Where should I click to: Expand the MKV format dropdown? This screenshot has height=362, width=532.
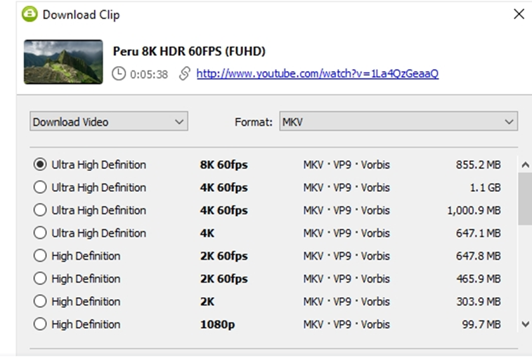(398, 121)
